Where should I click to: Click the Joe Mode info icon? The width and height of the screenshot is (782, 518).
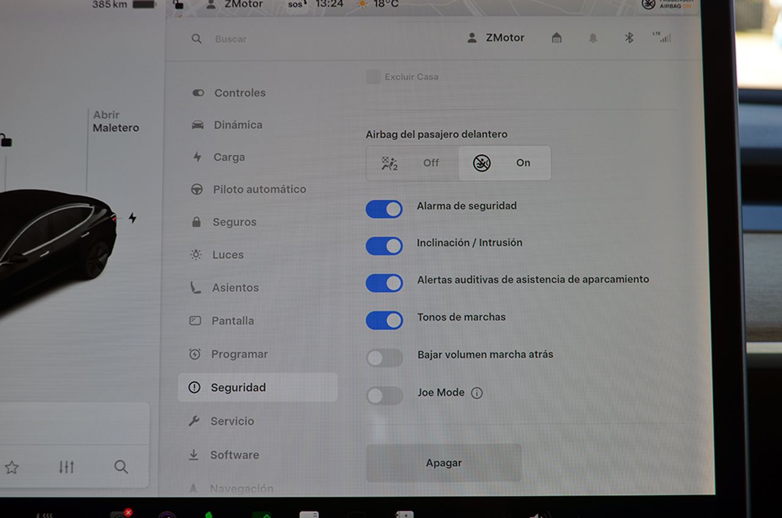[477, 393]
